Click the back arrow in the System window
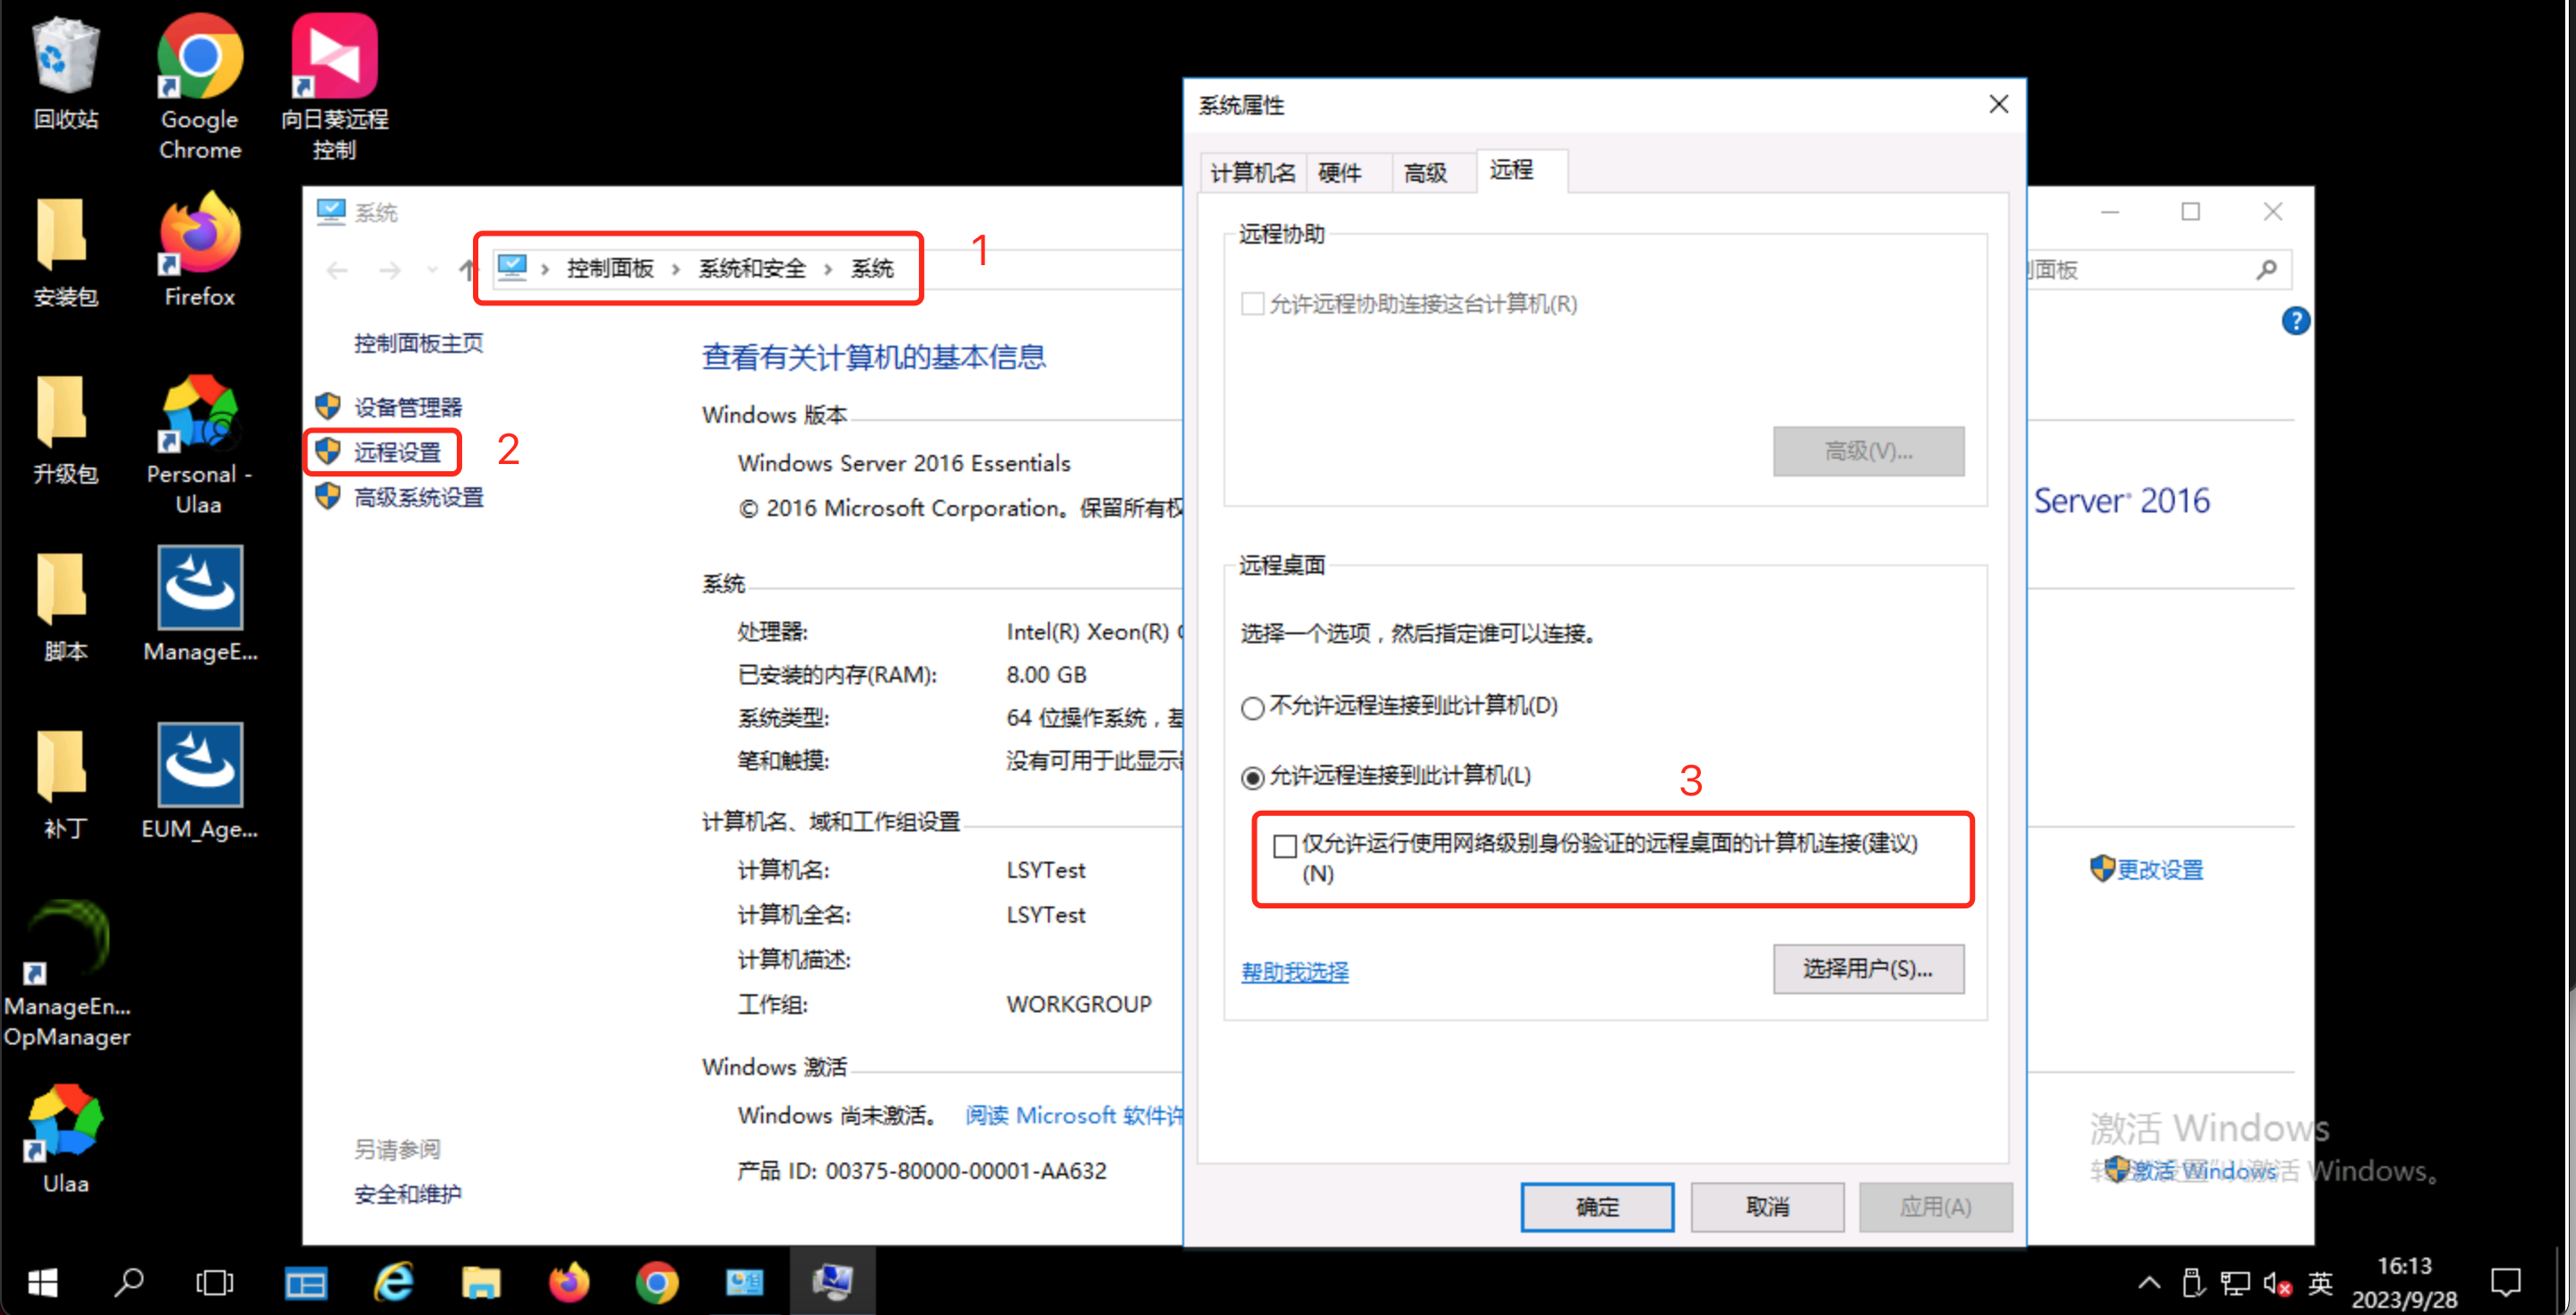 pos(338,270)
